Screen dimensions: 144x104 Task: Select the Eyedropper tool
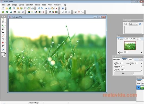pos(3,50)
